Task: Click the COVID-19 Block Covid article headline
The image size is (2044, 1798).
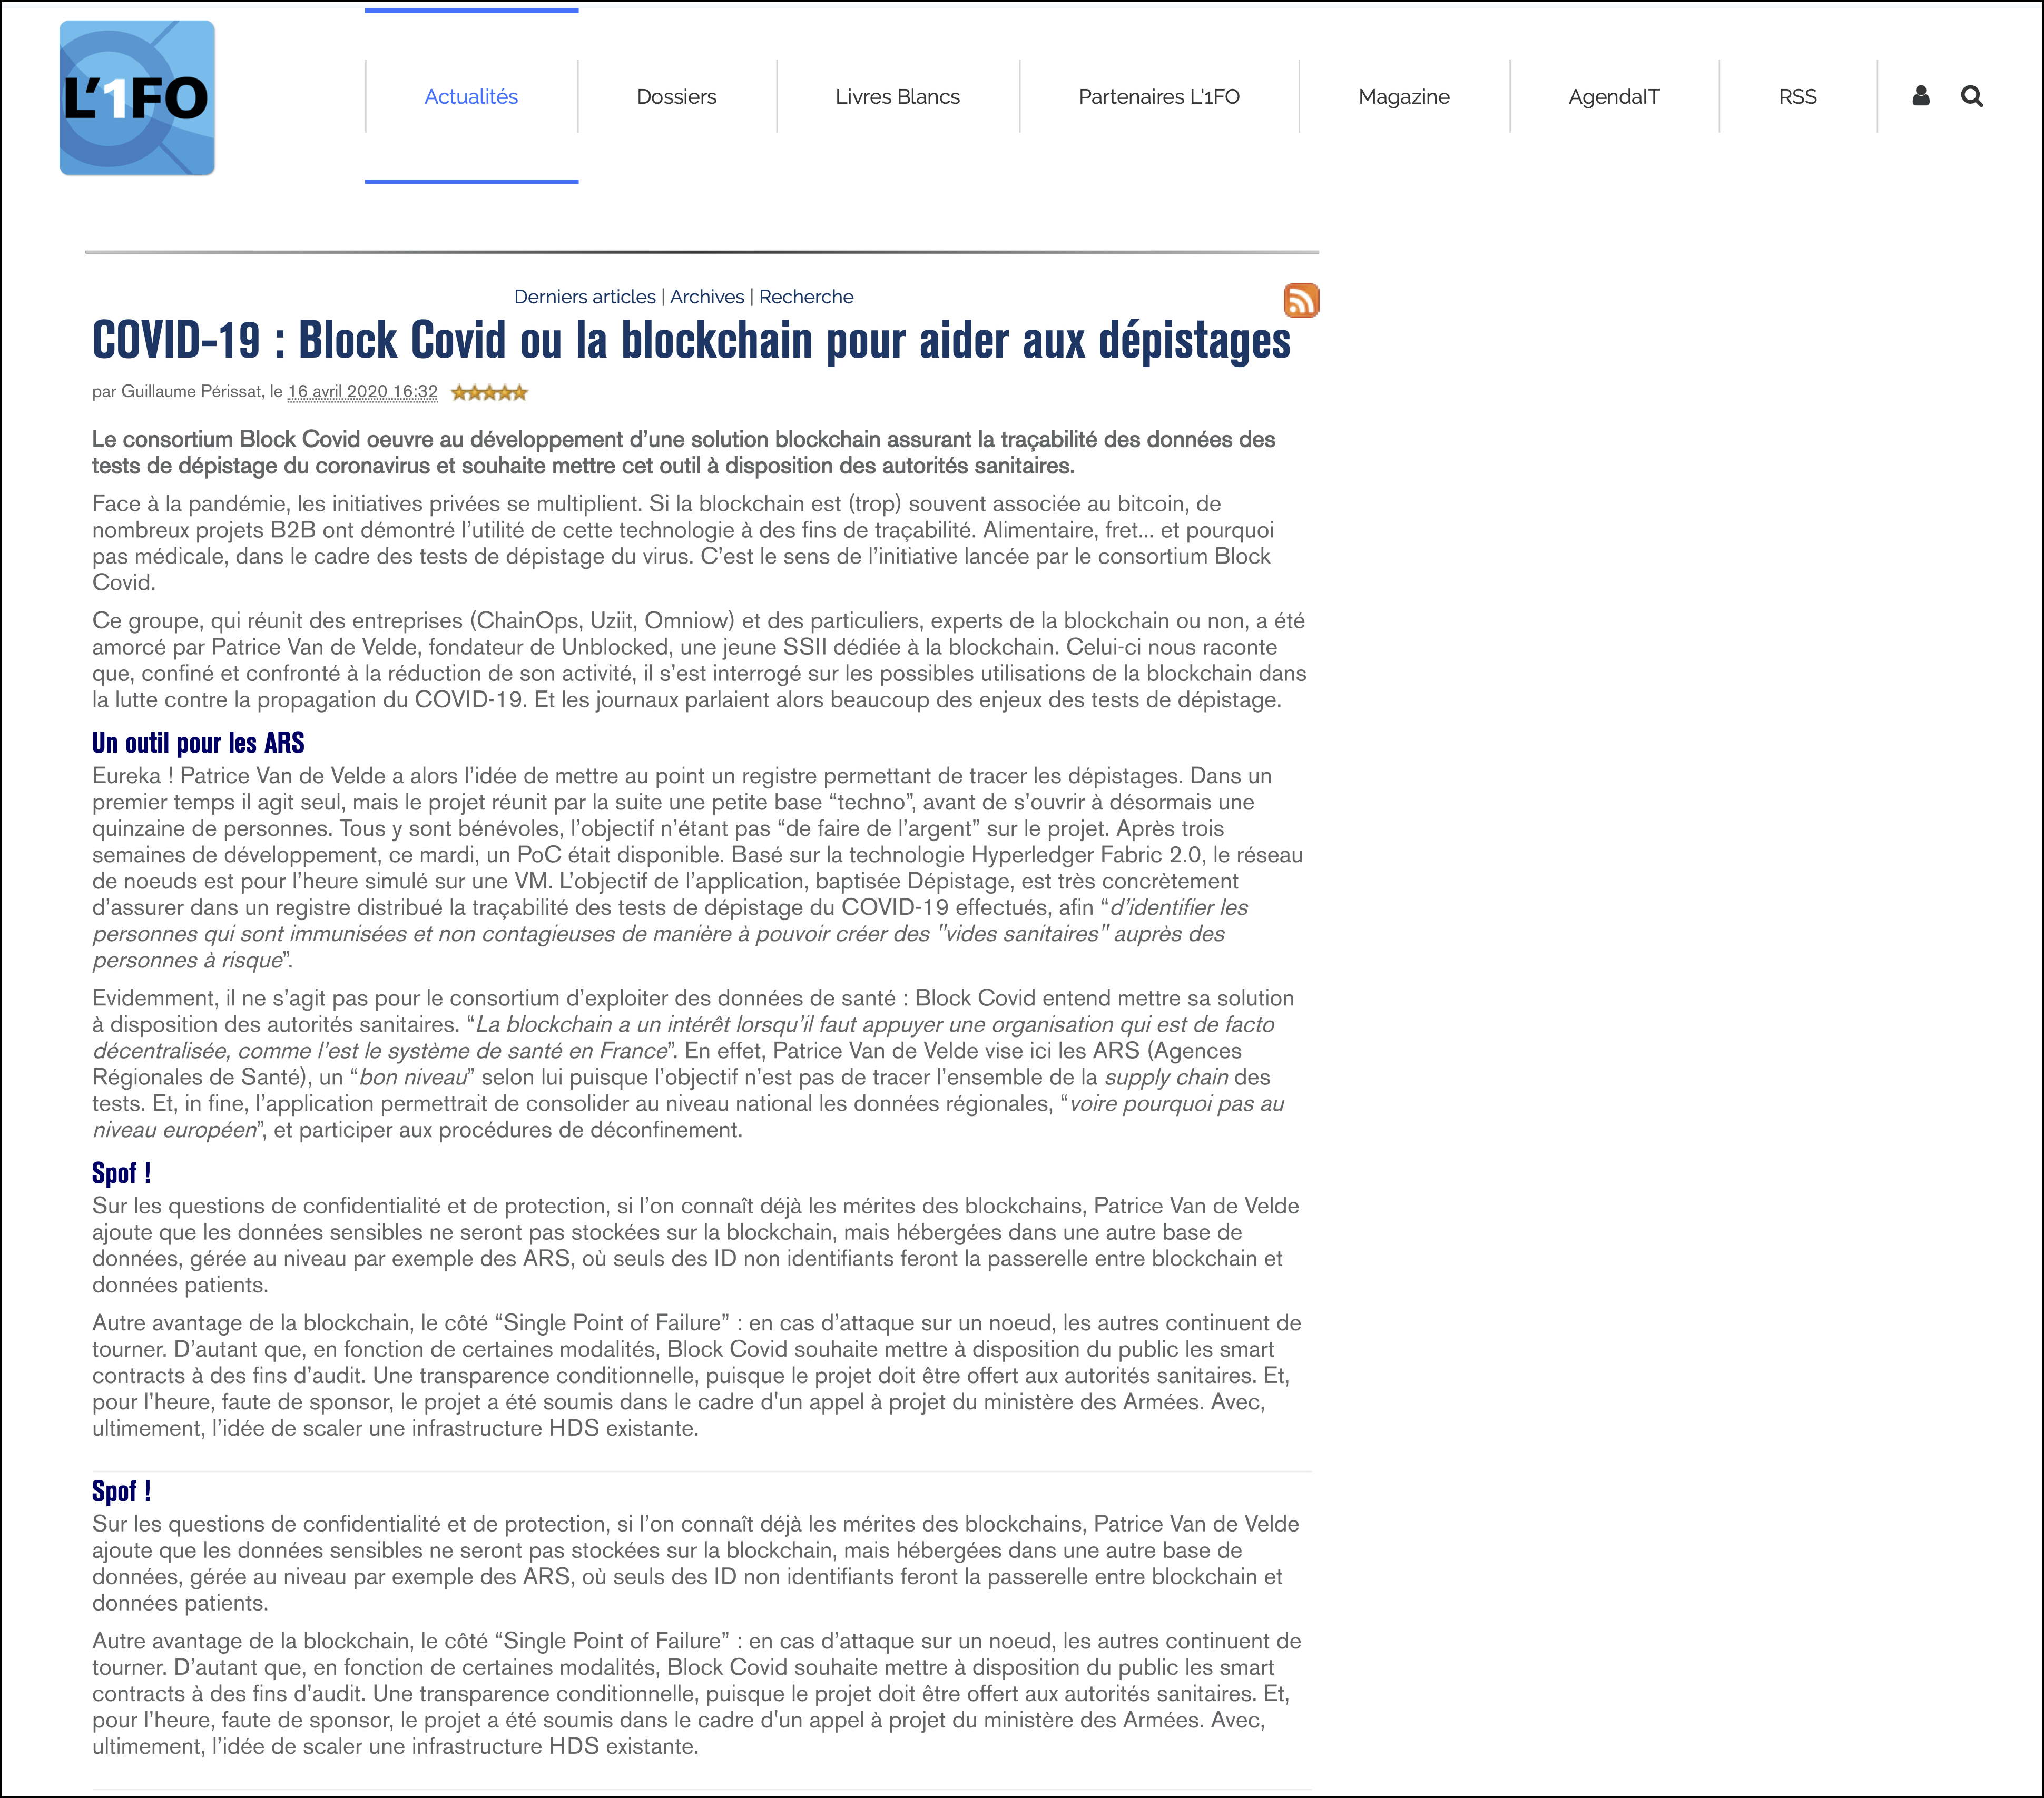Action: (691, 341)
